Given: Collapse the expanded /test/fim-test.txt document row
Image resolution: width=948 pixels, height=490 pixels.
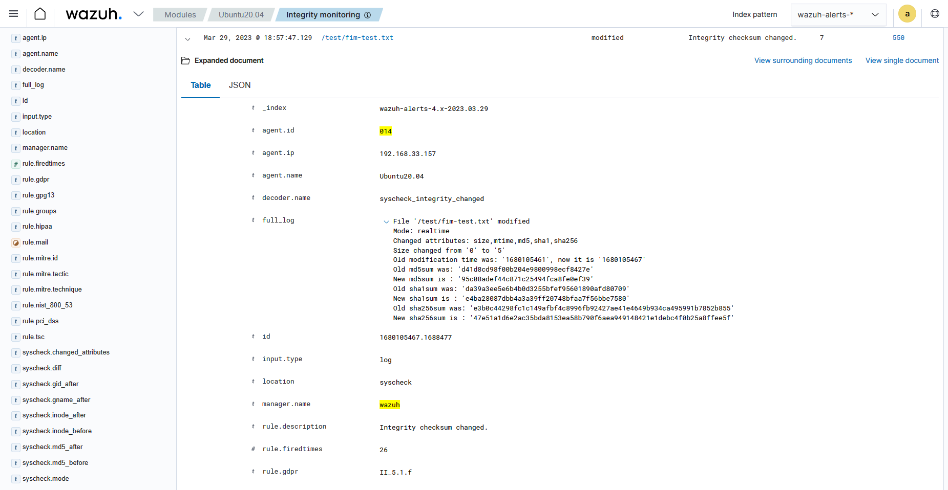Looking at the screenshot, I should [x=187, y=38].
